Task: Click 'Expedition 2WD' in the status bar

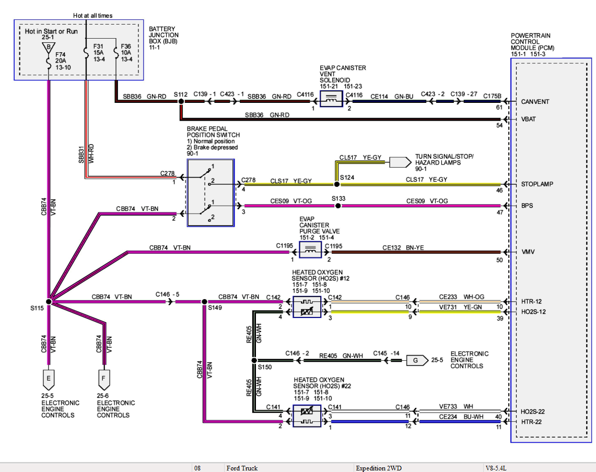Action: [x=379, y=468]
